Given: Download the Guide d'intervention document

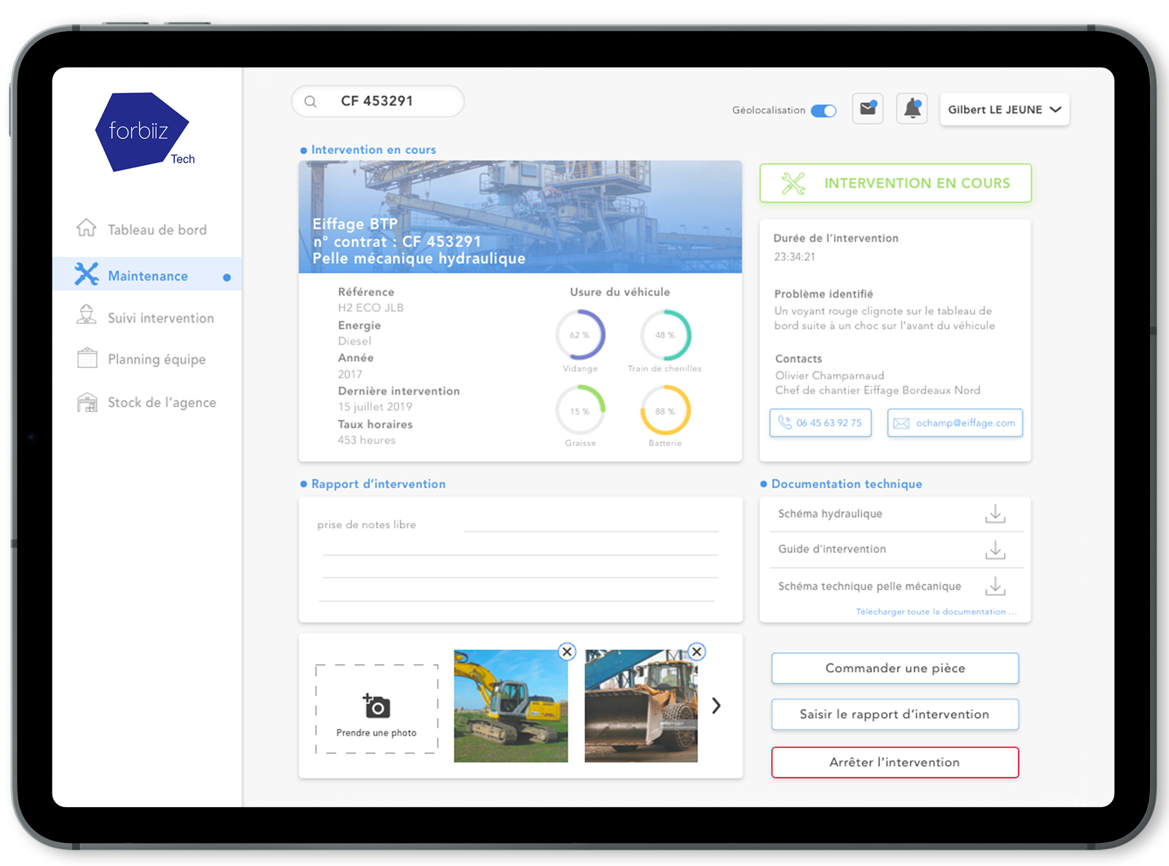Looking at the screenshot, I should coord(995,550).
